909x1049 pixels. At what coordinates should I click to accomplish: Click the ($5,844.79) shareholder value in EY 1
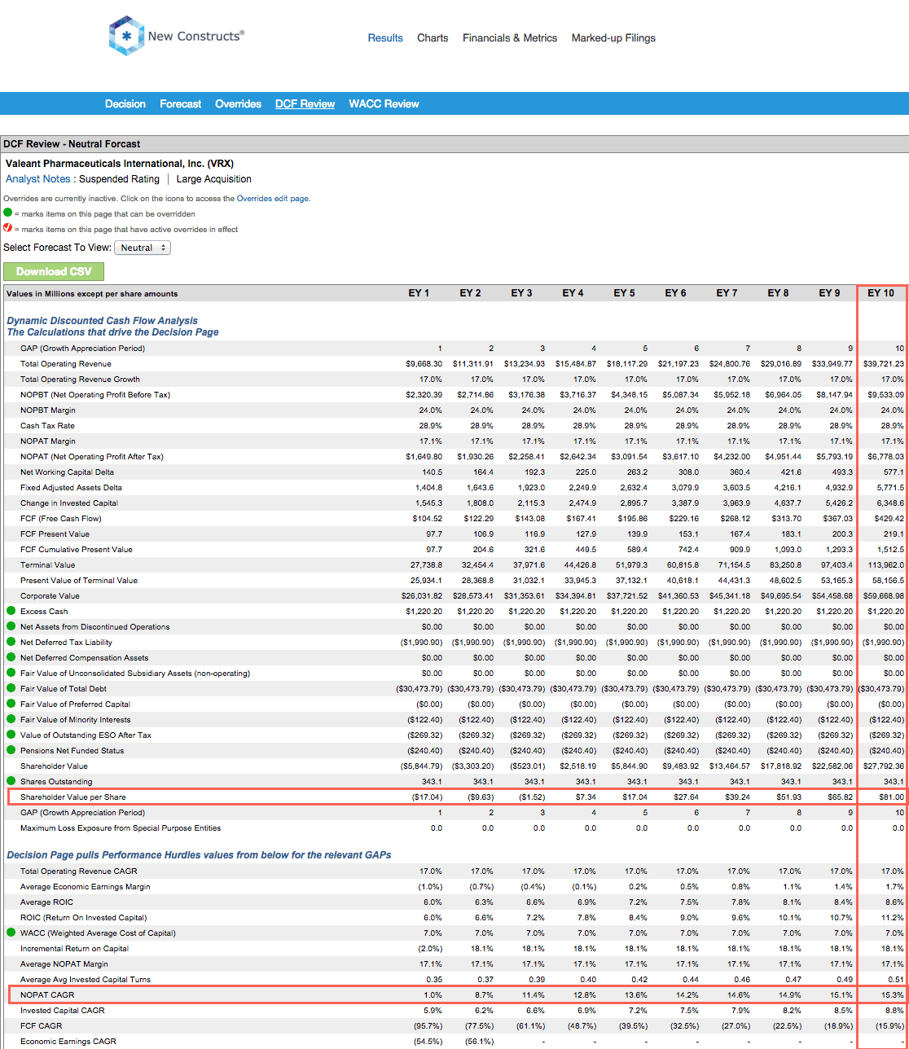(x=422, y=766)
